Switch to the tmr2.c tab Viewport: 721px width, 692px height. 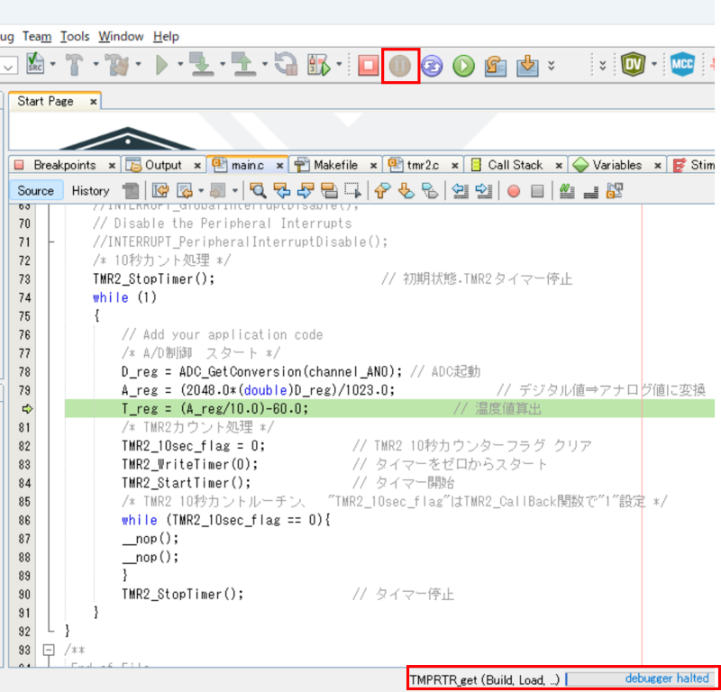point(422,165)
